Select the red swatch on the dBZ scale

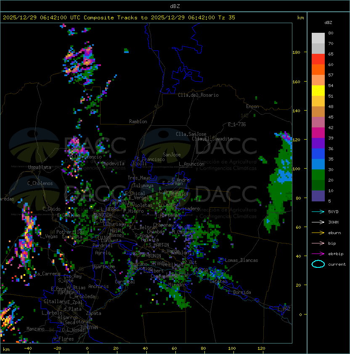coord(318,59)
